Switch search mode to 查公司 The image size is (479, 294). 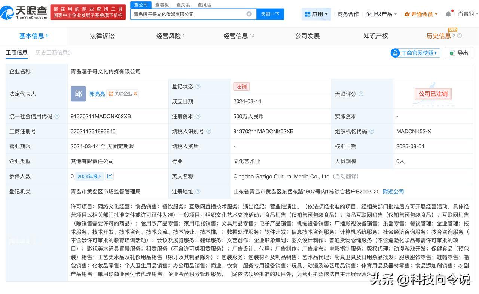pyautogui.click(x=141, y=5)
